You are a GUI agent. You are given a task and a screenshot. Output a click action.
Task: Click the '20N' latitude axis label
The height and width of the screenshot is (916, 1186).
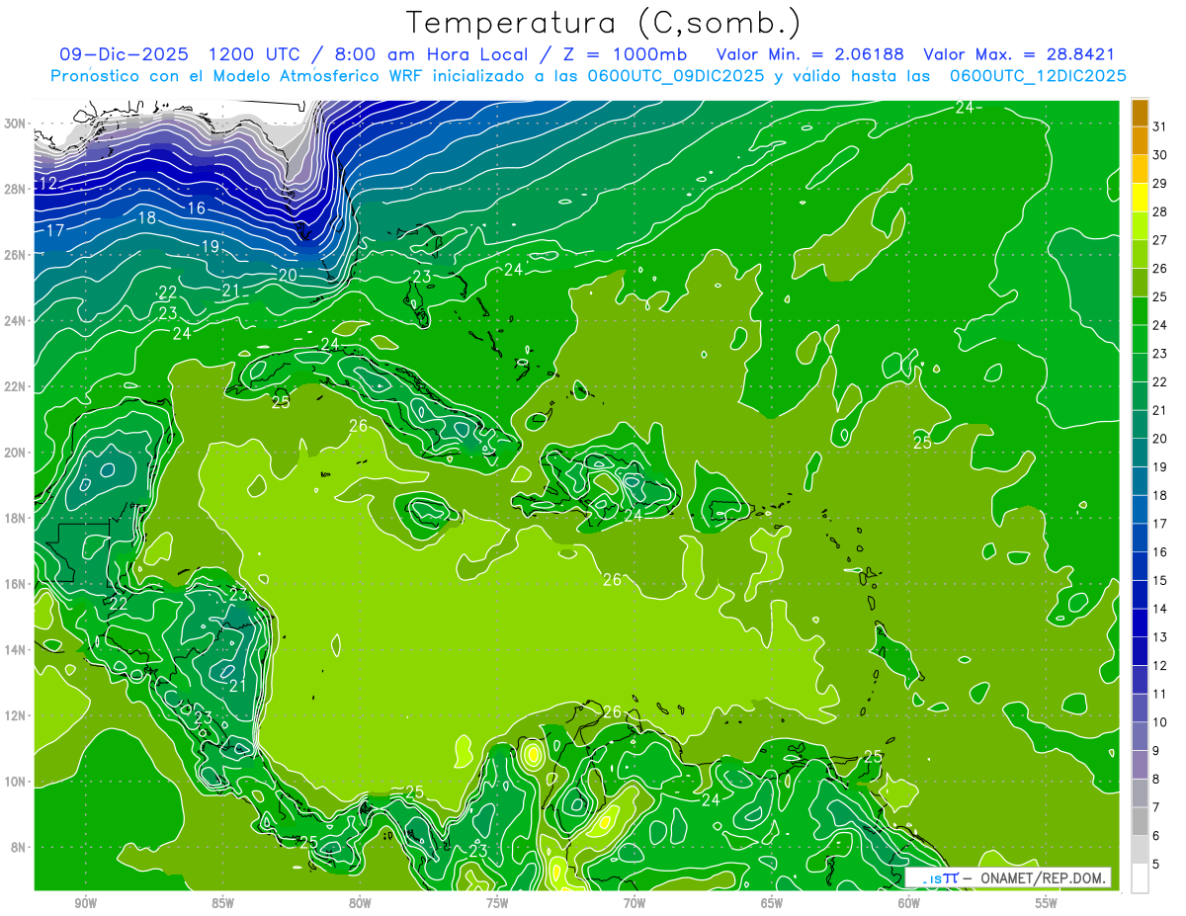[x=16, y=452]
